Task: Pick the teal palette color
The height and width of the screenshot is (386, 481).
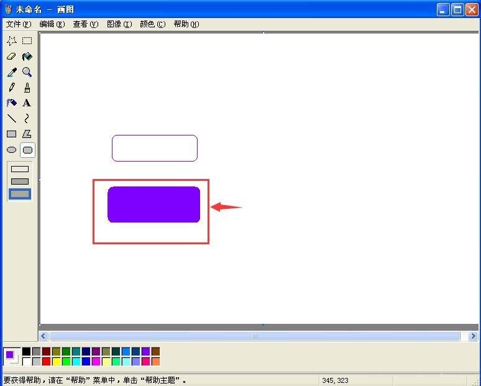Action: (x=76, y=351)
